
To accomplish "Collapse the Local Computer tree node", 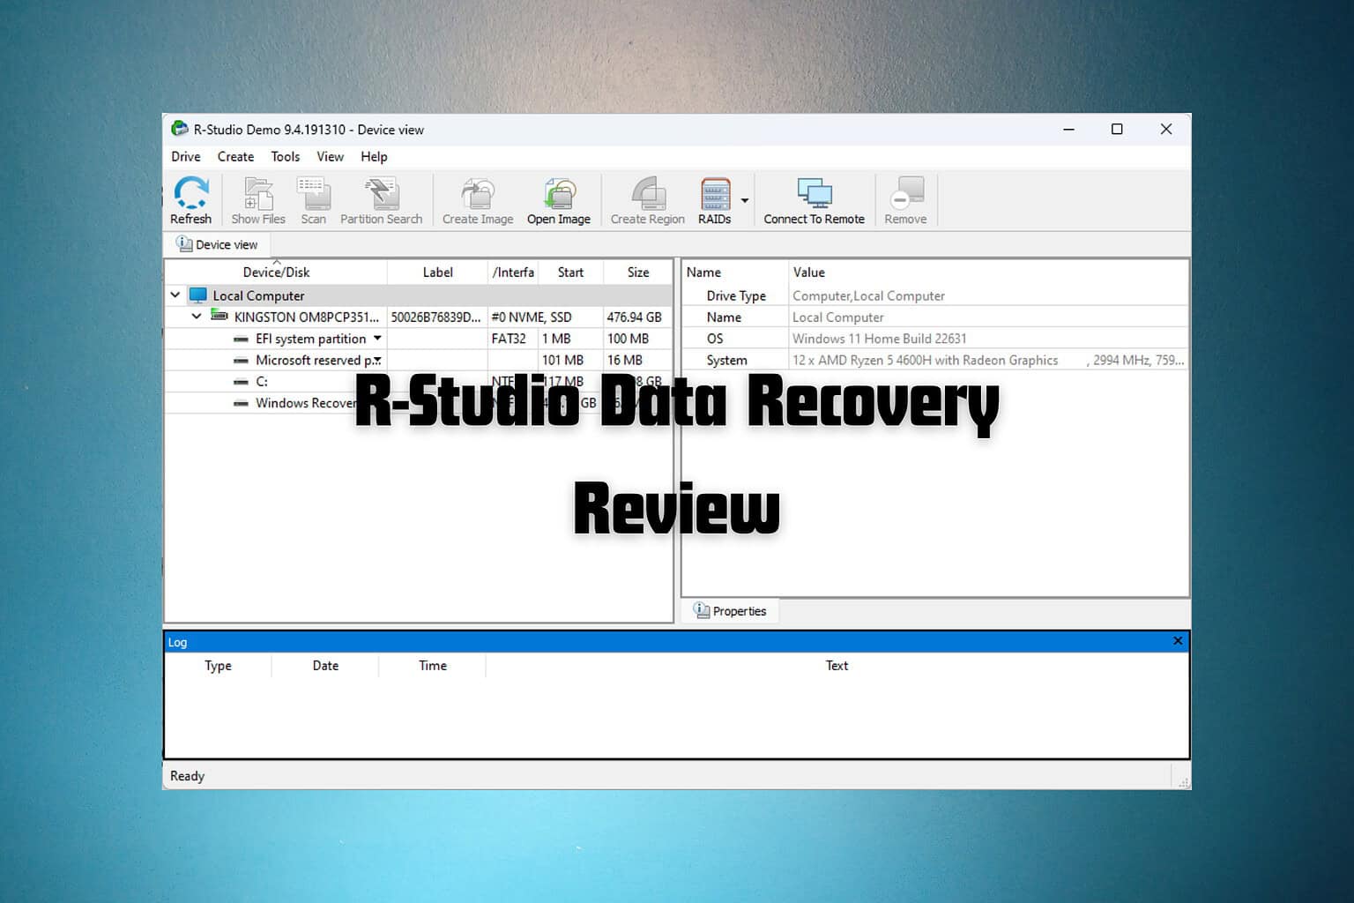I will (x=175, y=295).
